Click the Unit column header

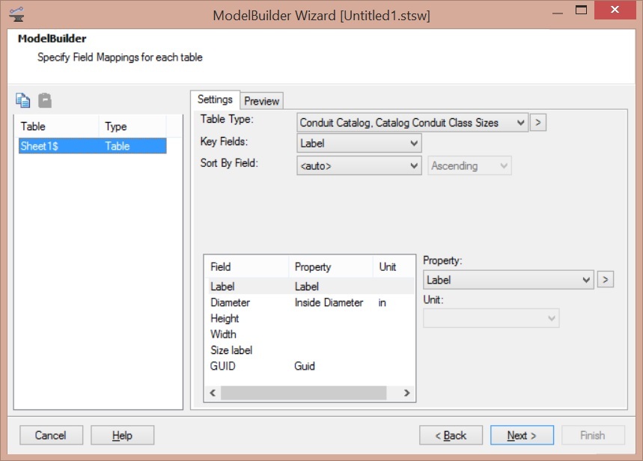(394, 267)
